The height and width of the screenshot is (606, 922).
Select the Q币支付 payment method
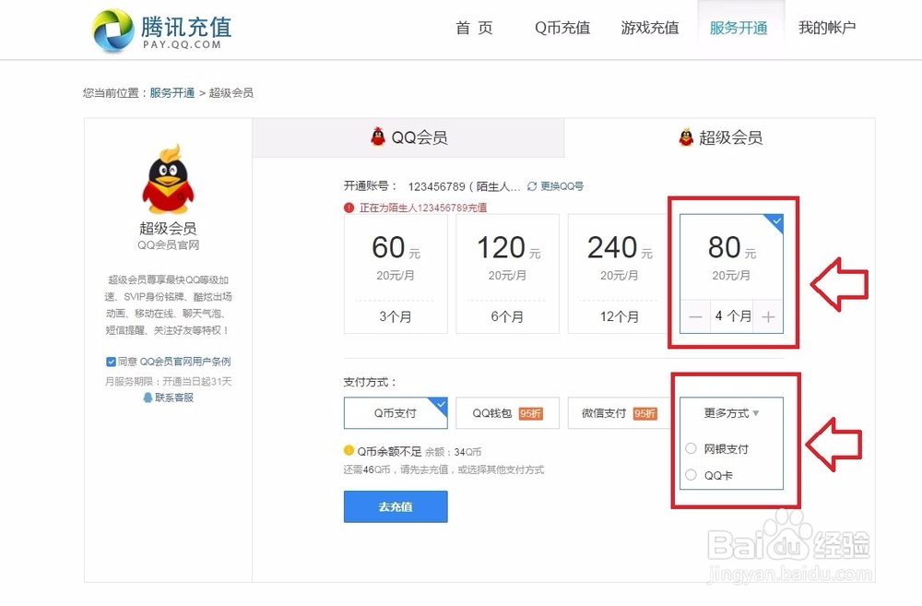click(395, 413)
